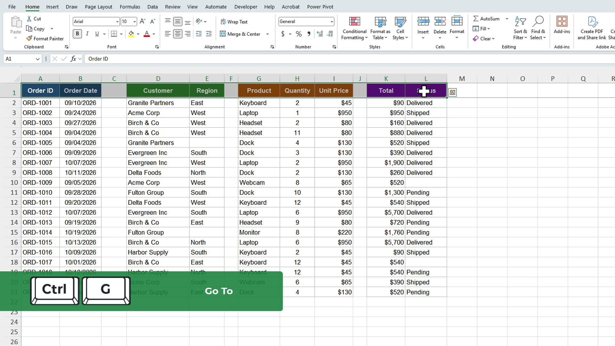Apply Comma Style number format
Image resolution: width=615 pixels, height=346 pixels.
click(309, 34)
